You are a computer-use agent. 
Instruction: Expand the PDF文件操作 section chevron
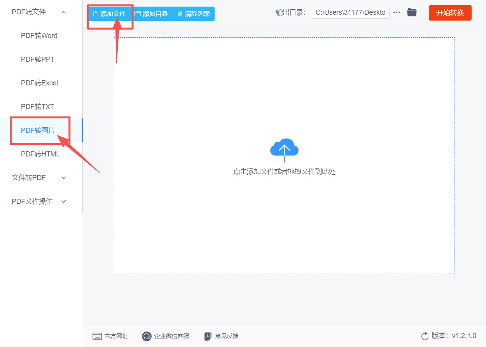coord(64,201)
